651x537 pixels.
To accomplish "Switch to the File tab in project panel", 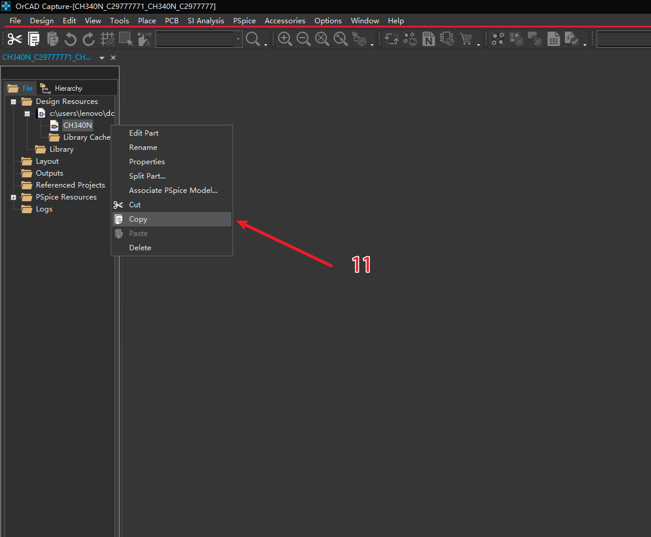I will pyautogui.click(x=20, y=88).
